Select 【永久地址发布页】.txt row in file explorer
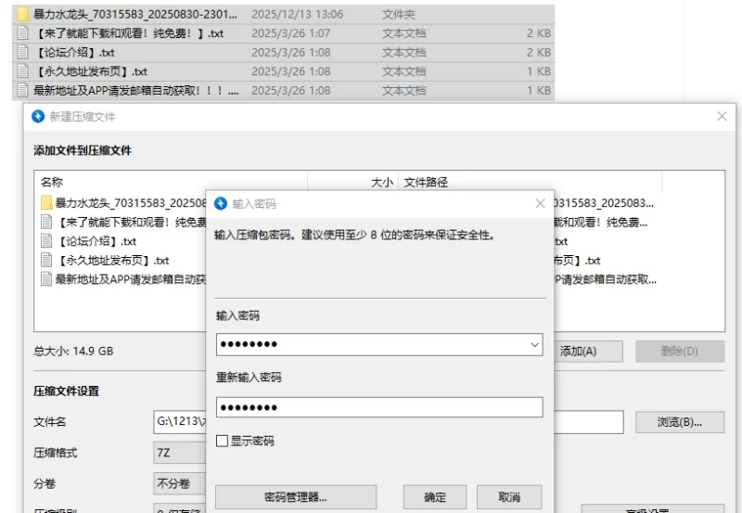The image size is (742, 513). coord(283,71)
